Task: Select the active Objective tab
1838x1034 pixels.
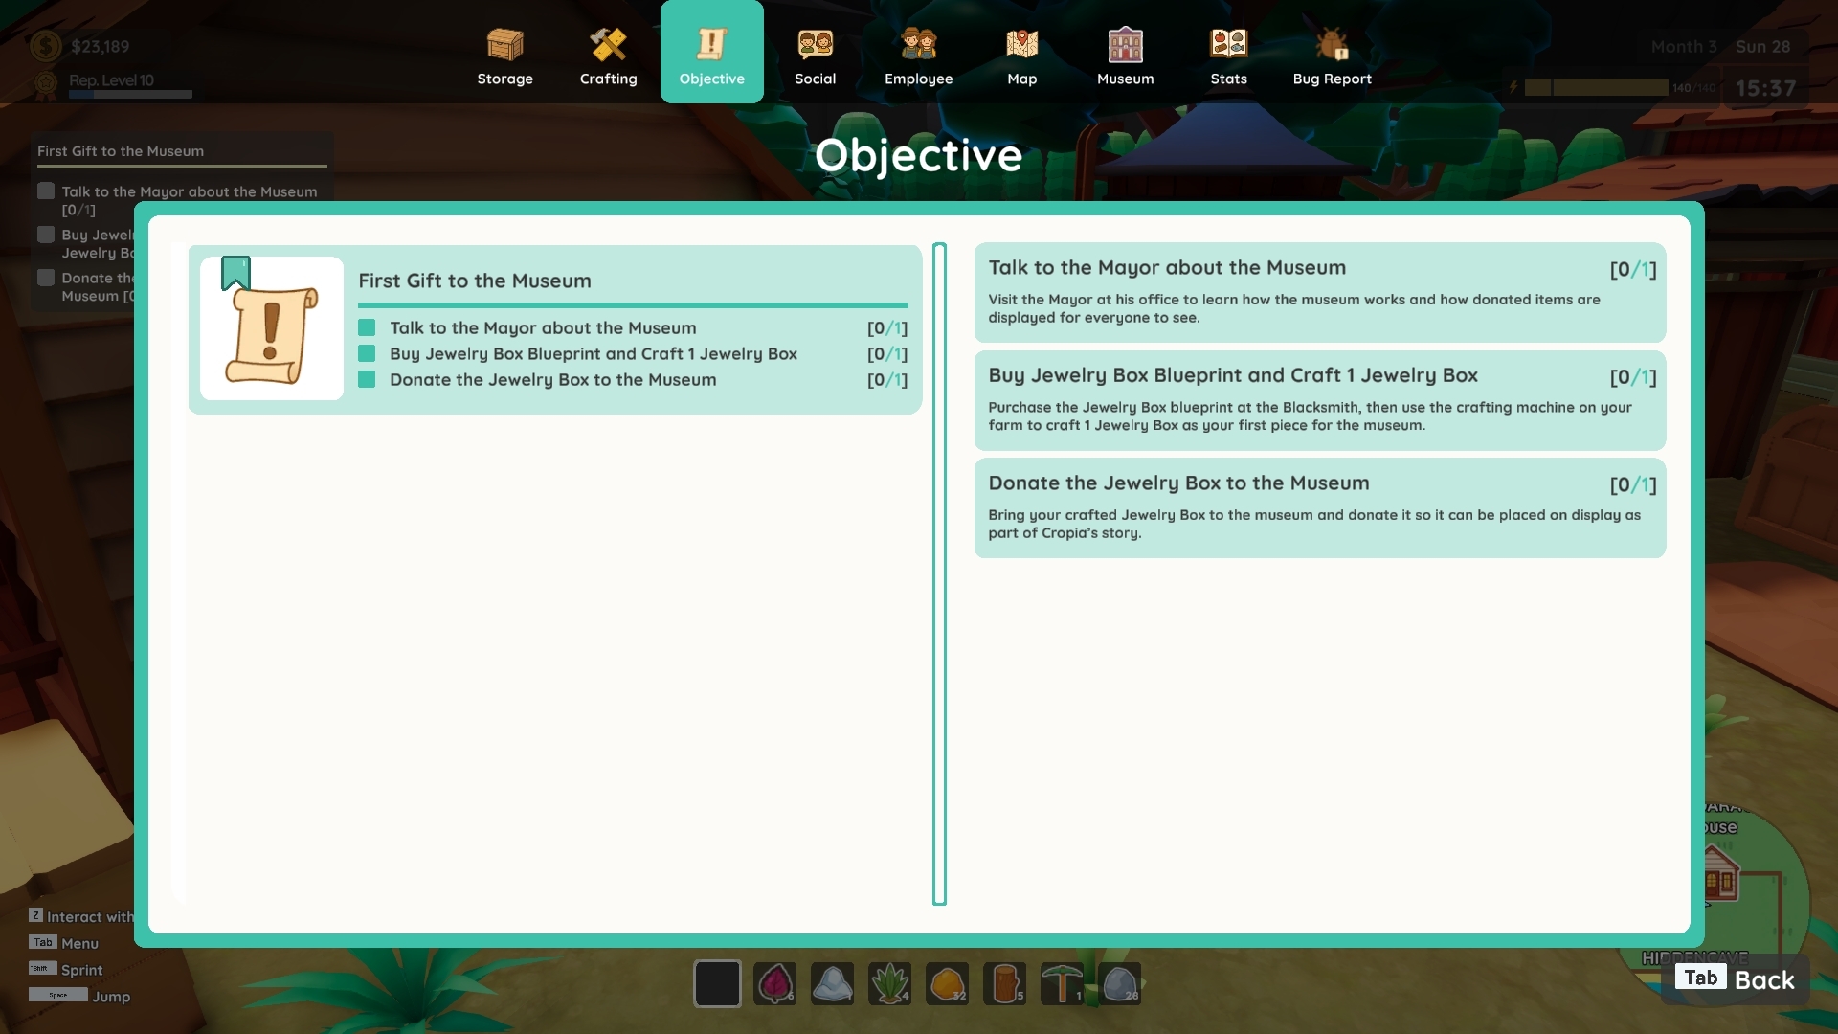Action: [x=711, y=52]
